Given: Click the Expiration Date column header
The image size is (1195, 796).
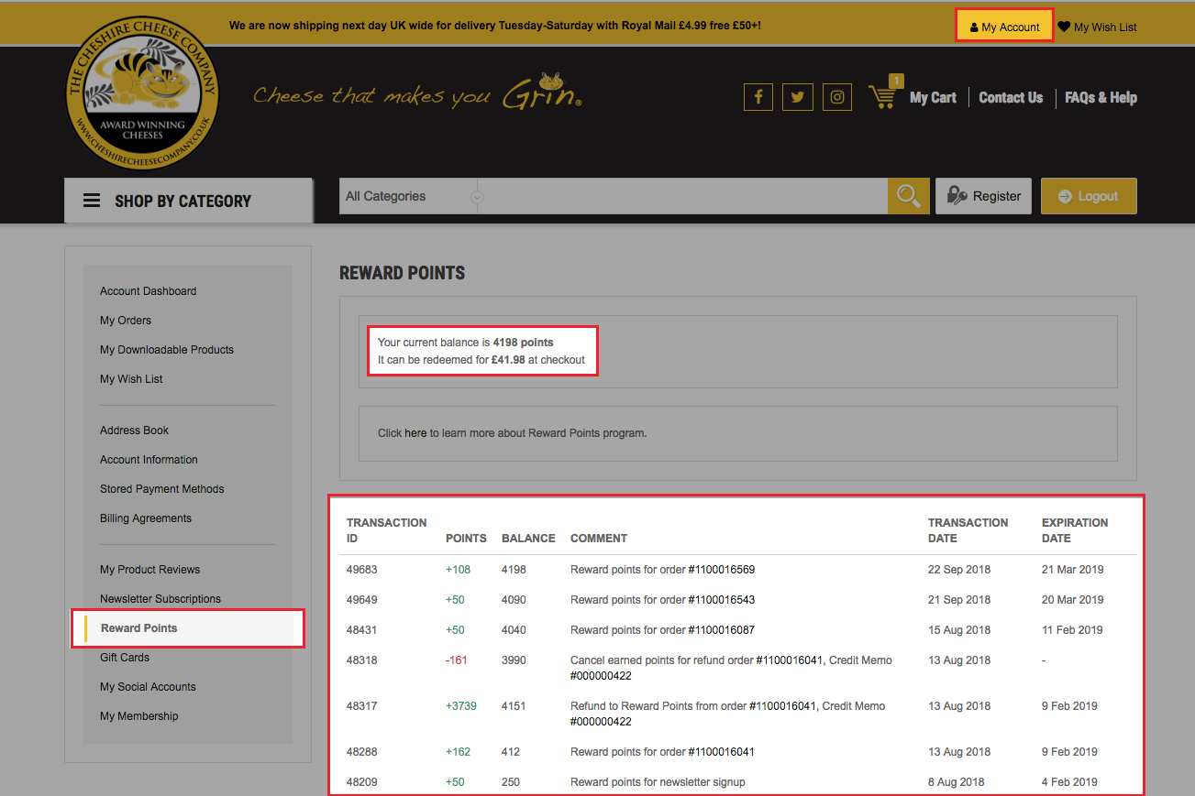Looking at the screenshot, I should coord(1075,530).
